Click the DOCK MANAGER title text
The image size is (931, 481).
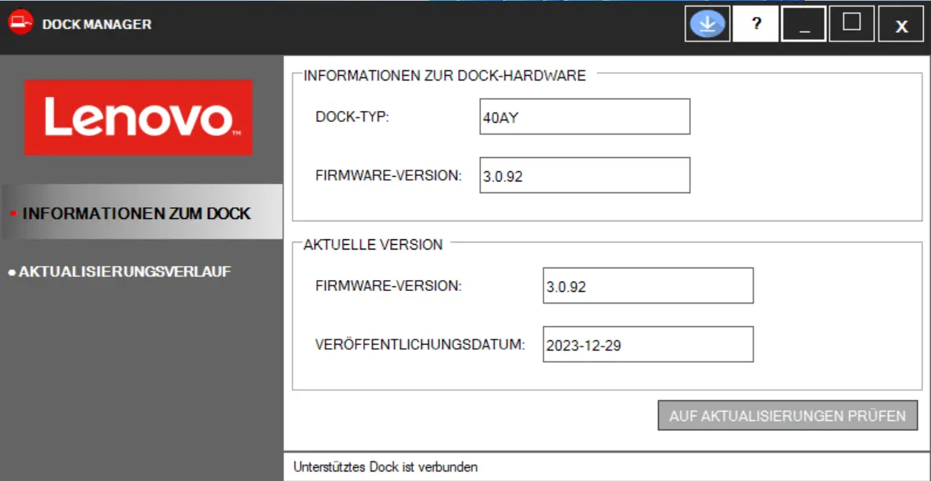point(97,24)
